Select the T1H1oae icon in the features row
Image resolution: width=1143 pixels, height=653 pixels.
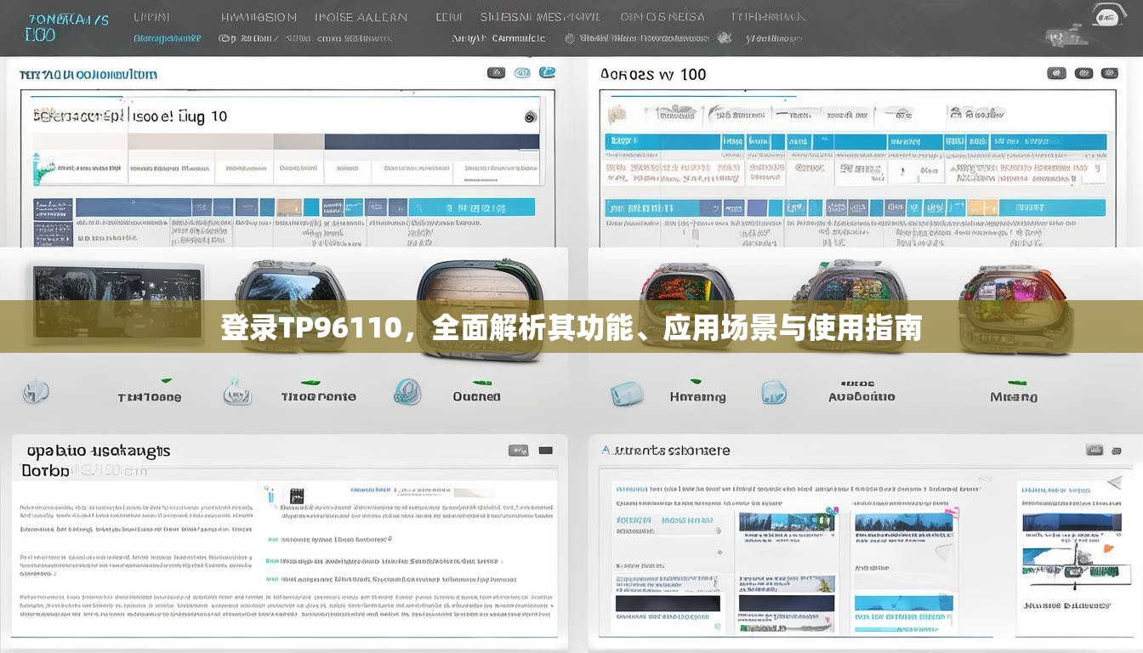click(x=36, y=390)
